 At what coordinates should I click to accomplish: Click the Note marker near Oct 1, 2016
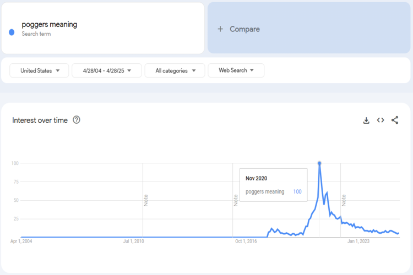(236, 201)
